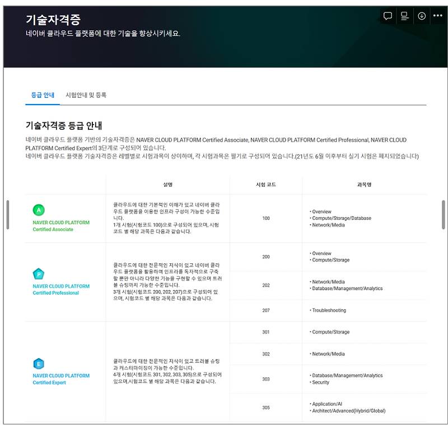
Task: Click the blog/post icon in the header
Action: 404,16
